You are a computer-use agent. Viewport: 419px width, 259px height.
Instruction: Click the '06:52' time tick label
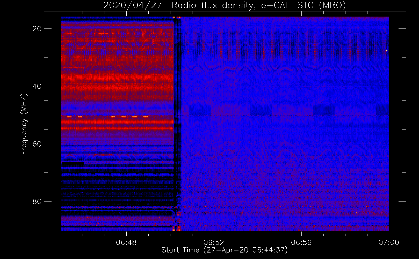[214, 243]
